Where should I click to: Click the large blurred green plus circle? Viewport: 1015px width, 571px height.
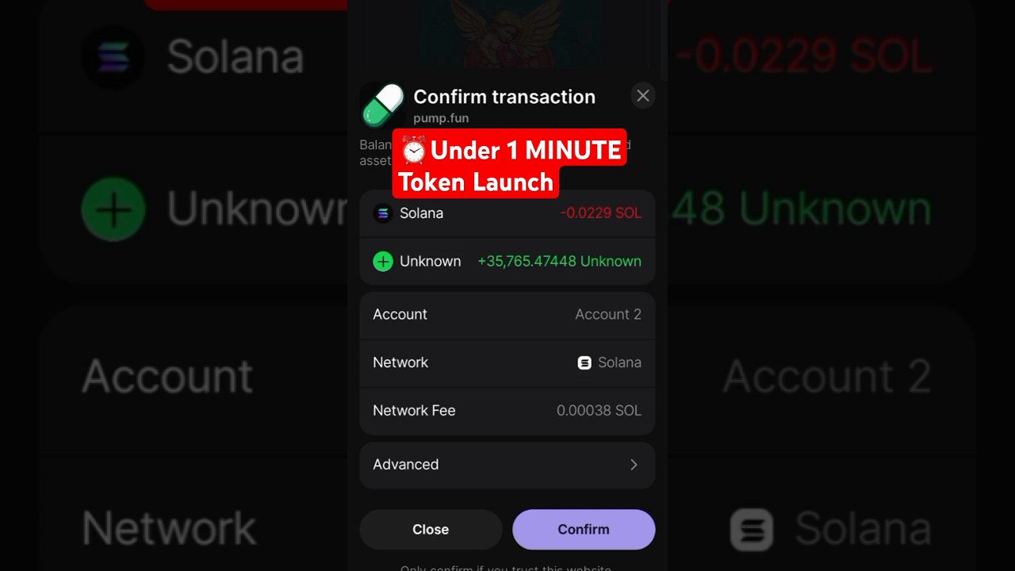point(113,209)
